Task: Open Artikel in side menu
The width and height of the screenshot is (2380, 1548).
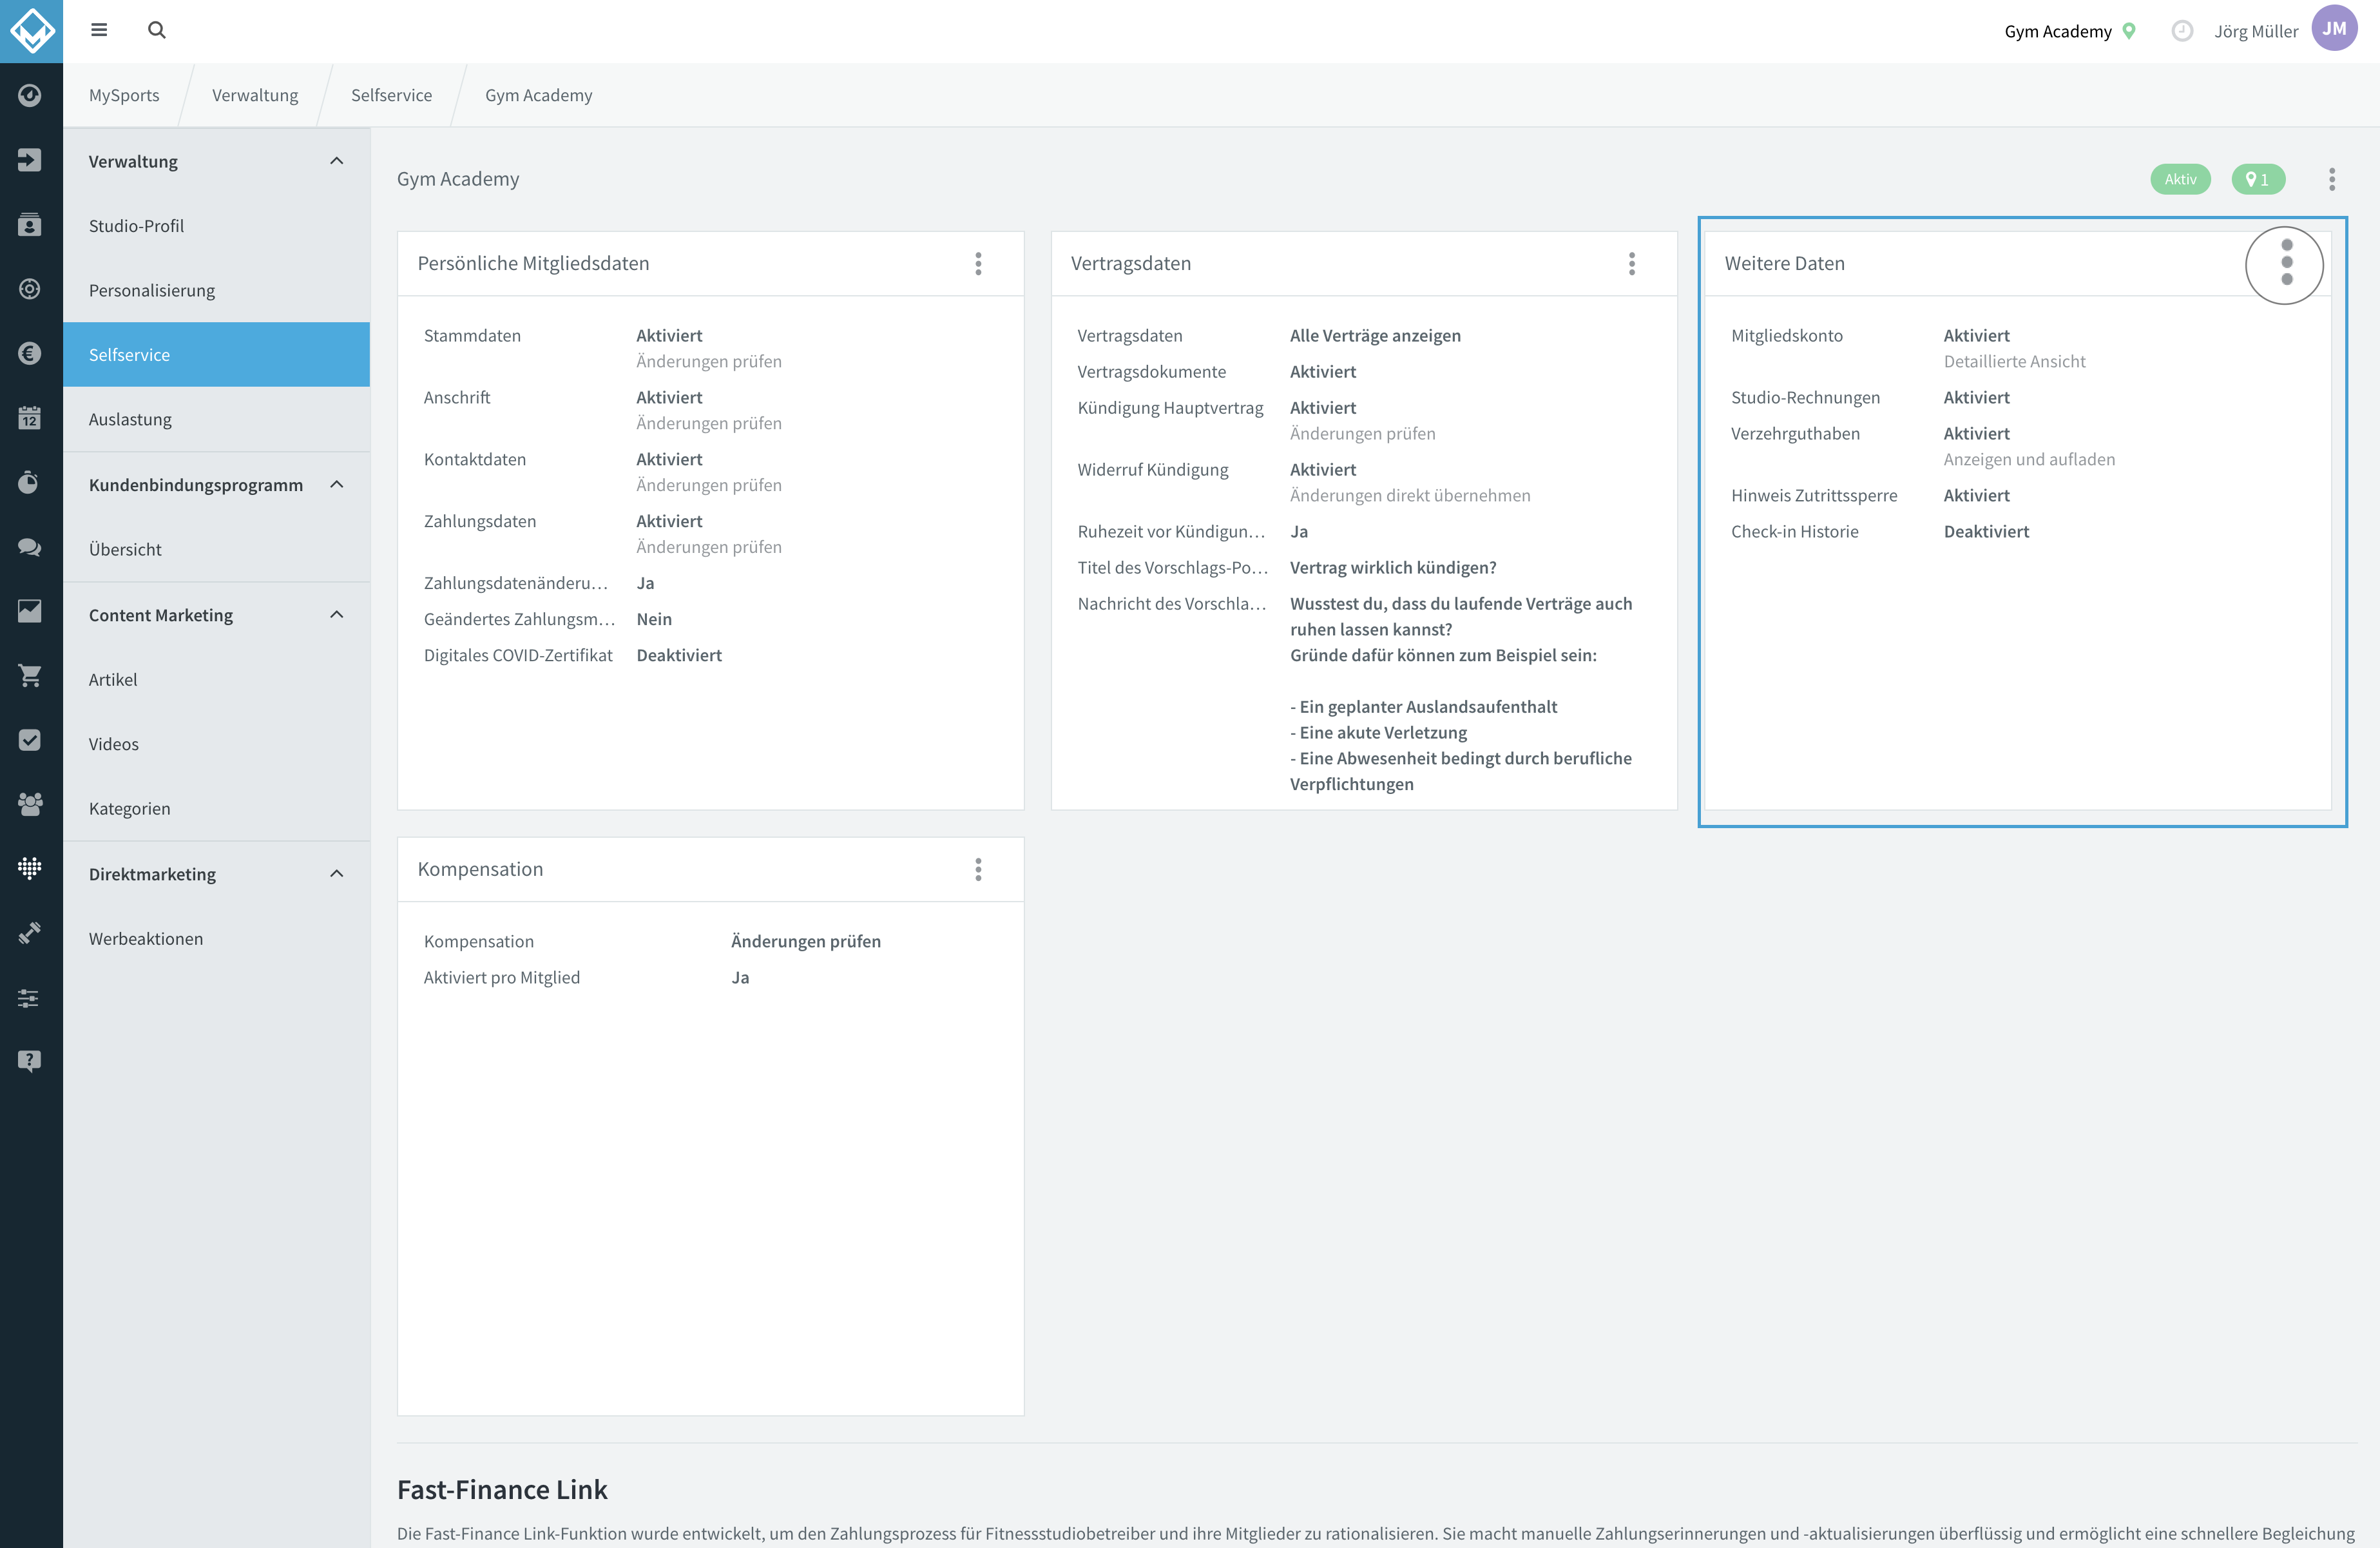Action: (x=216, y=679)
